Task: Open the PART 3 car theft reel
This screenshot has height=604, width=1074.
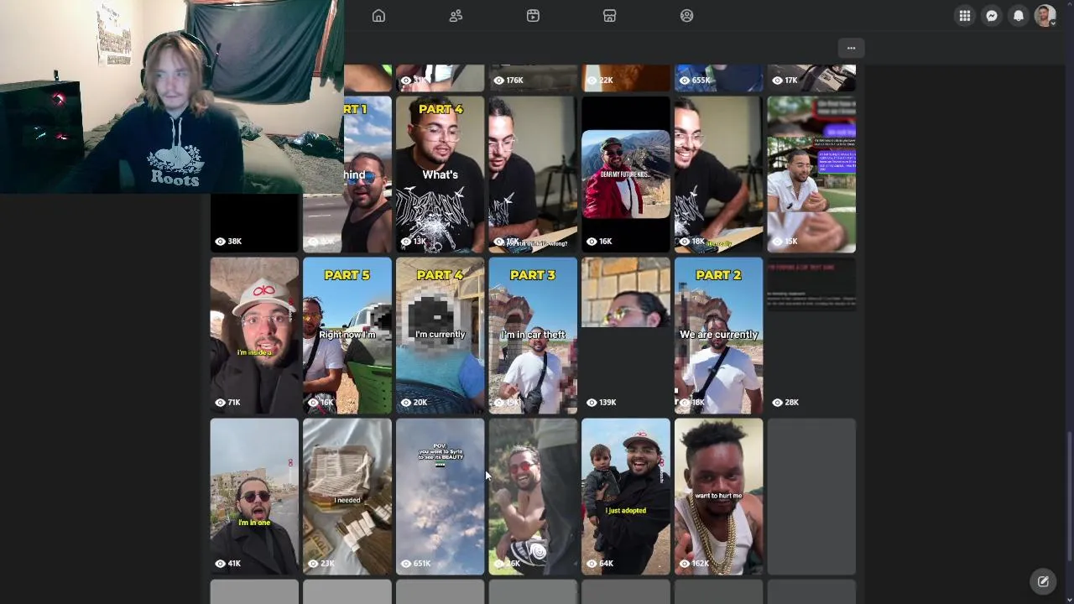Action: [x=533, y=336]
